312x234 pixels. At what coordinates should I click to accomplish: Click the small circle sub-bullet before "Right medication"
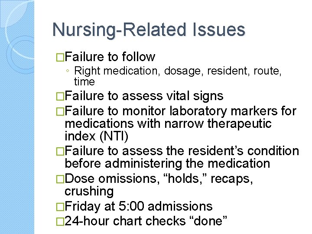tap(68, 71)
